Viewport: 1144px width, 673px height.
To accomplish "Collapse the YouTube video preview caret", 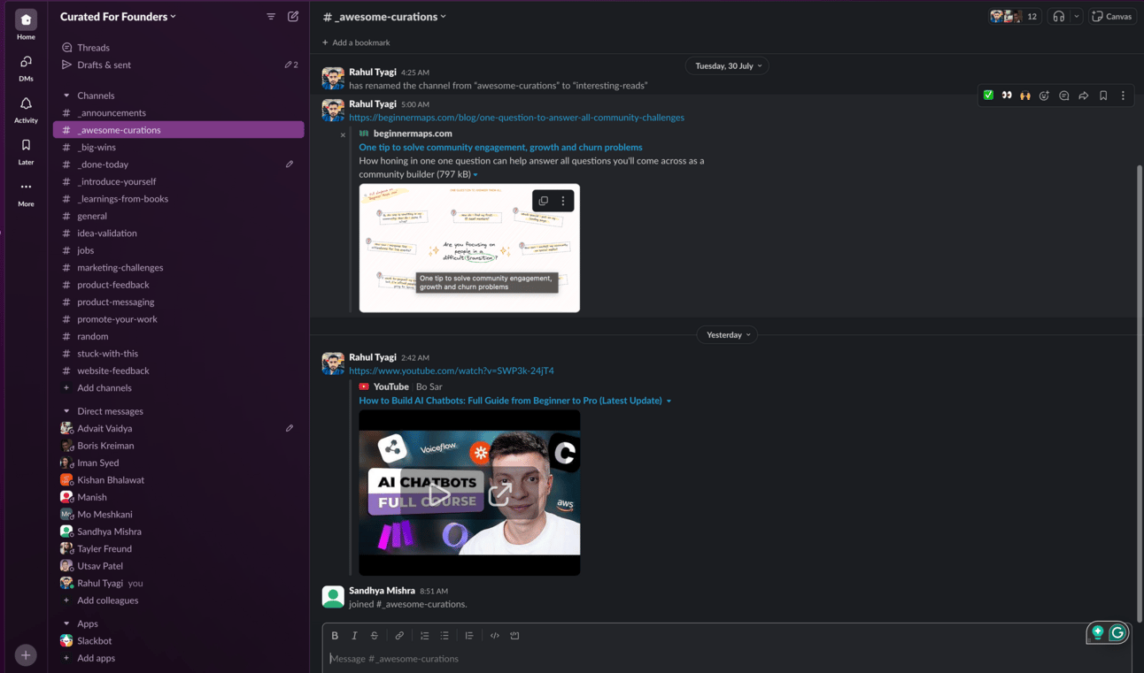I will coord(669,402).
